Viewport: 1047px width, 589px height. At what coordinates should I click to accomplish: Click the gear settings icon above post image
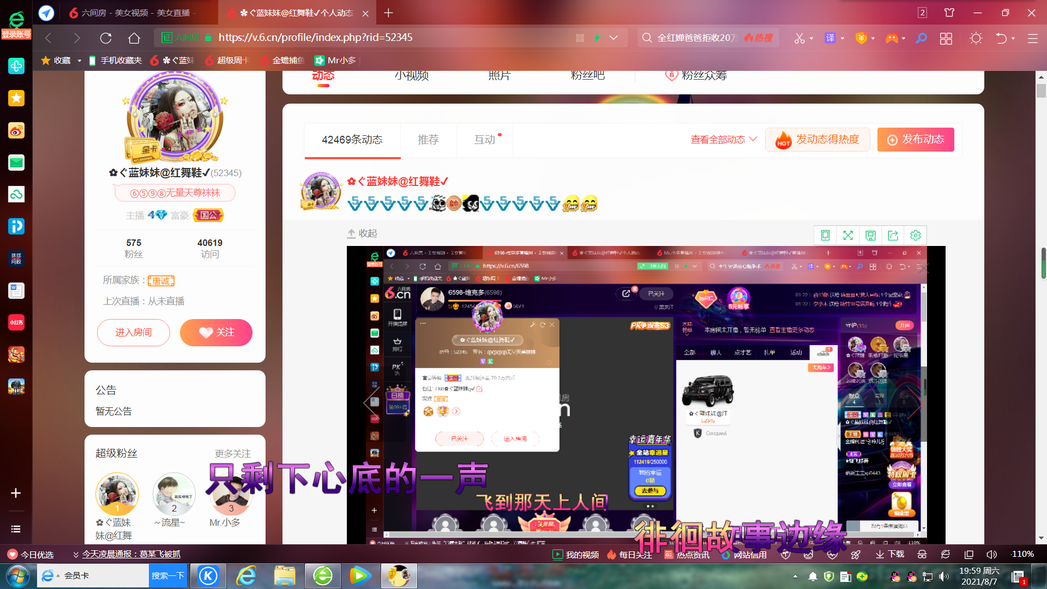click(x=916, y=235)
